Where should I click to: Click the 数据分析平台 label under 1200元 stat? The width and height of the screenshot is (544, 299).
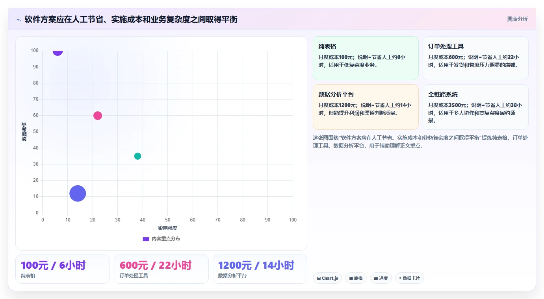point(232,276)
